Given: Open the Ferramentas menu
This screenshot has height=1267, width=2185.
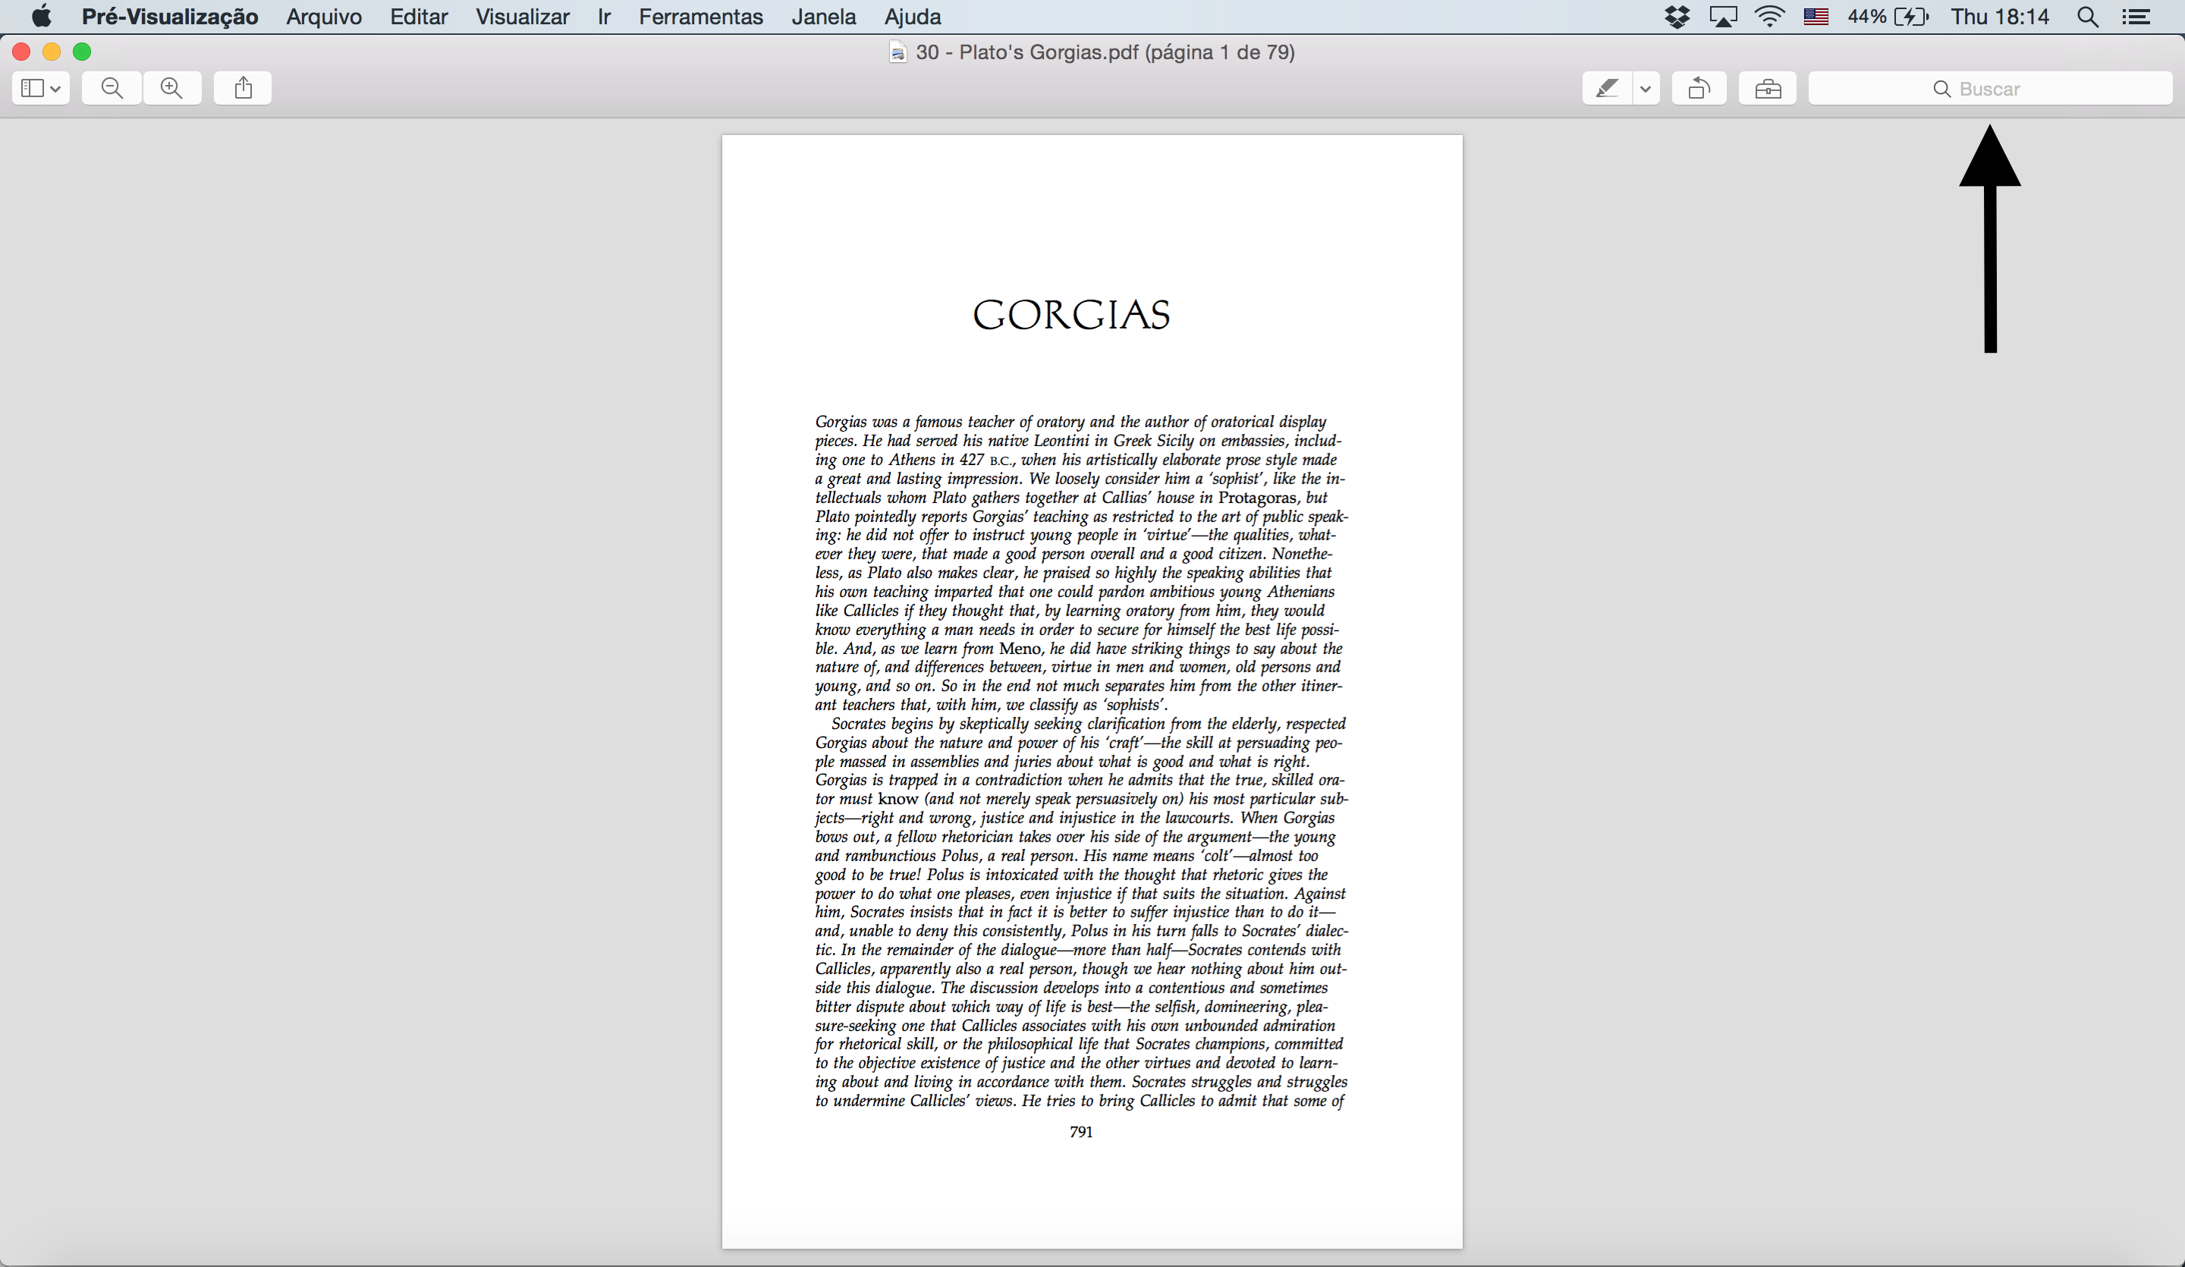Looking at the screenshot, I should [x=700, y=17].
